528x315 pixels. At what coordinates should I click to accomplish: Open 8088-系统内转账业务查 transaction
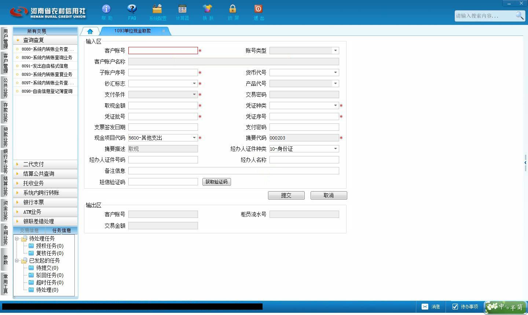click(45, 49)
